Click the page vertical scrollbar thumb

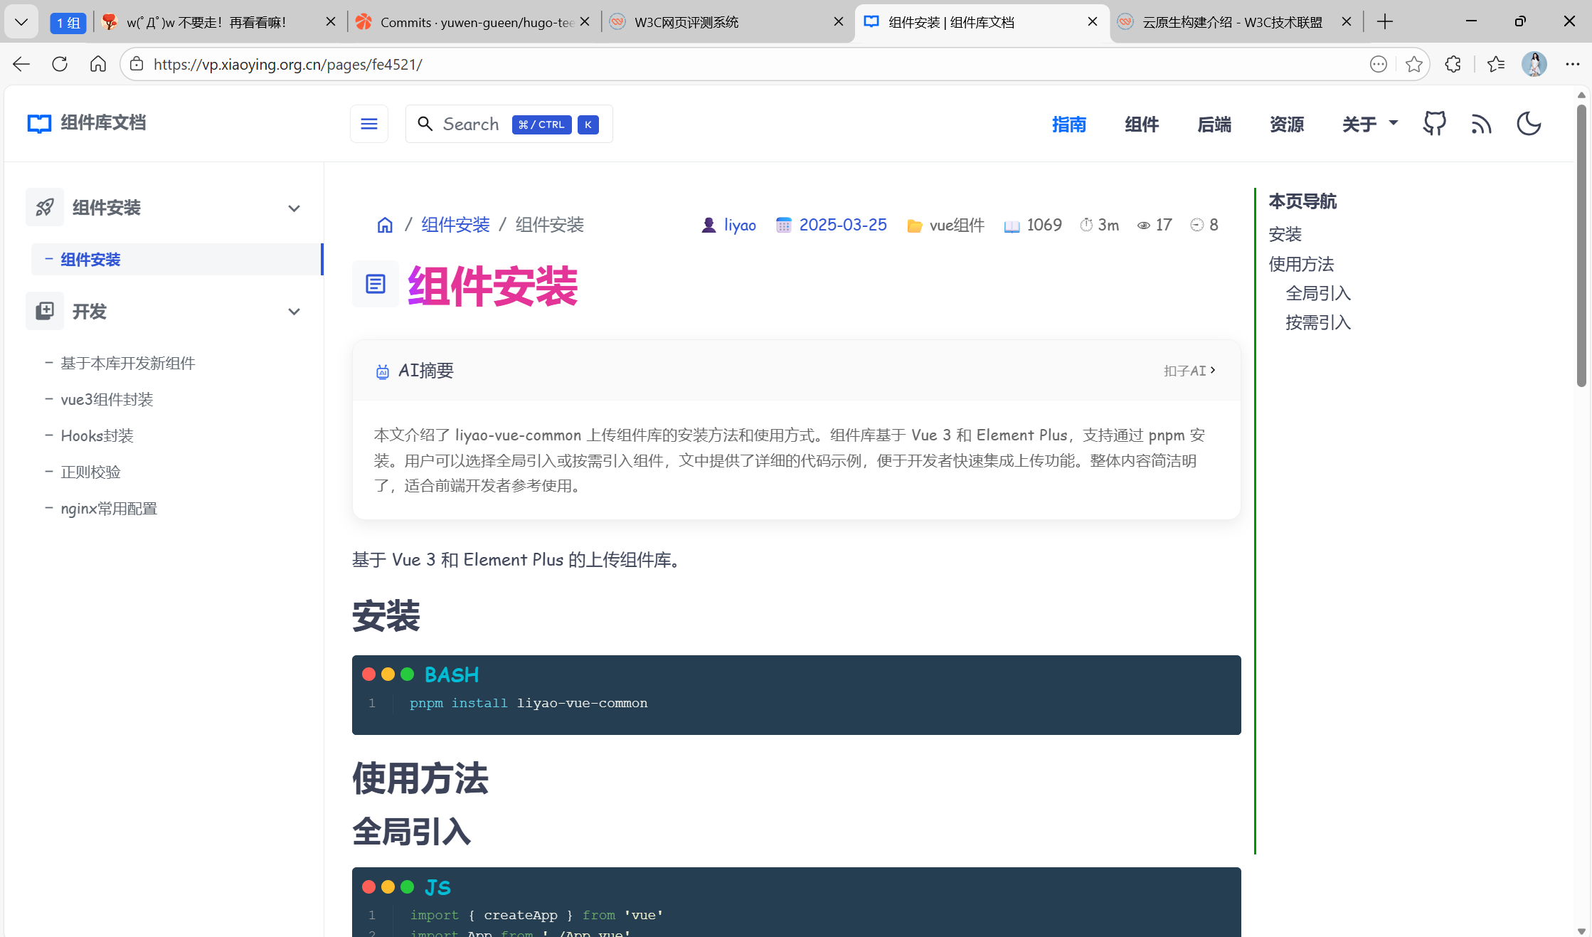point(1581,245)
